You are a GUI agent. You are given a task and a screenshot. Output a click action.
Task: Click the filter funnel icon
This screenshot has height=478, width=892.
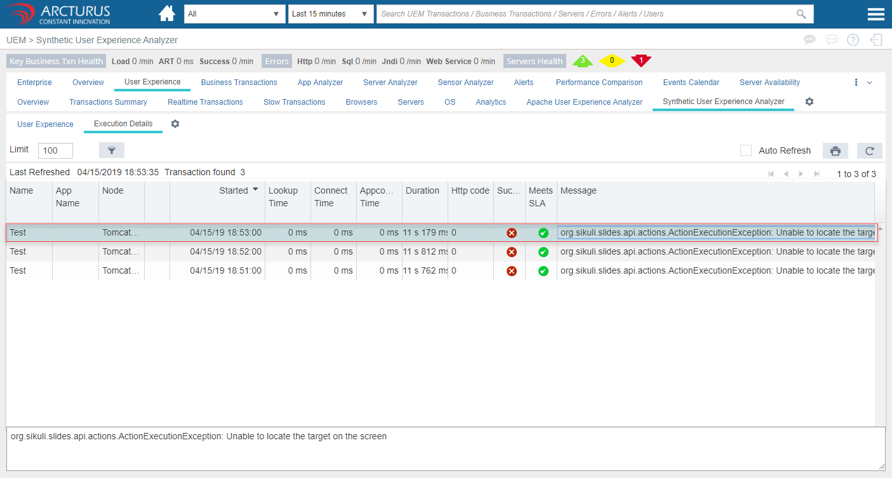click(x=112, y=150)
